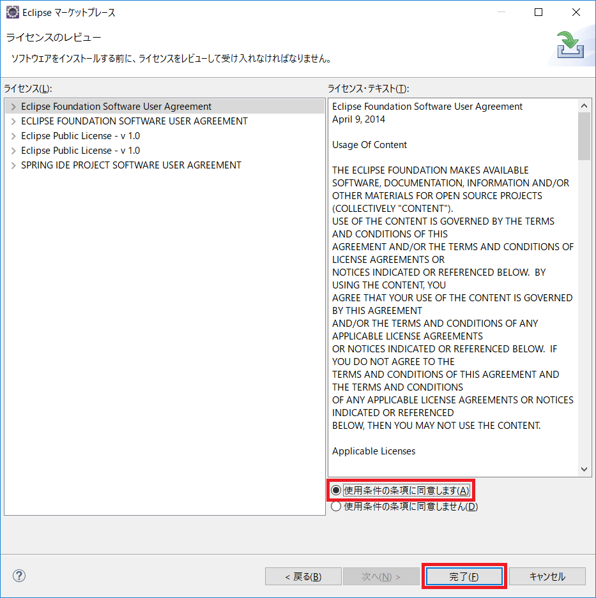
Task: Click the Eclipse logo in the title bar
Action: pos(11,11)
